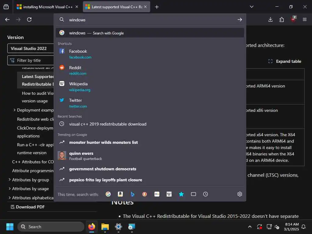Image resolution: width=312 pixels, height=234 pixels.
Task: Search open tabs using the tab icon
Action: 193,194
